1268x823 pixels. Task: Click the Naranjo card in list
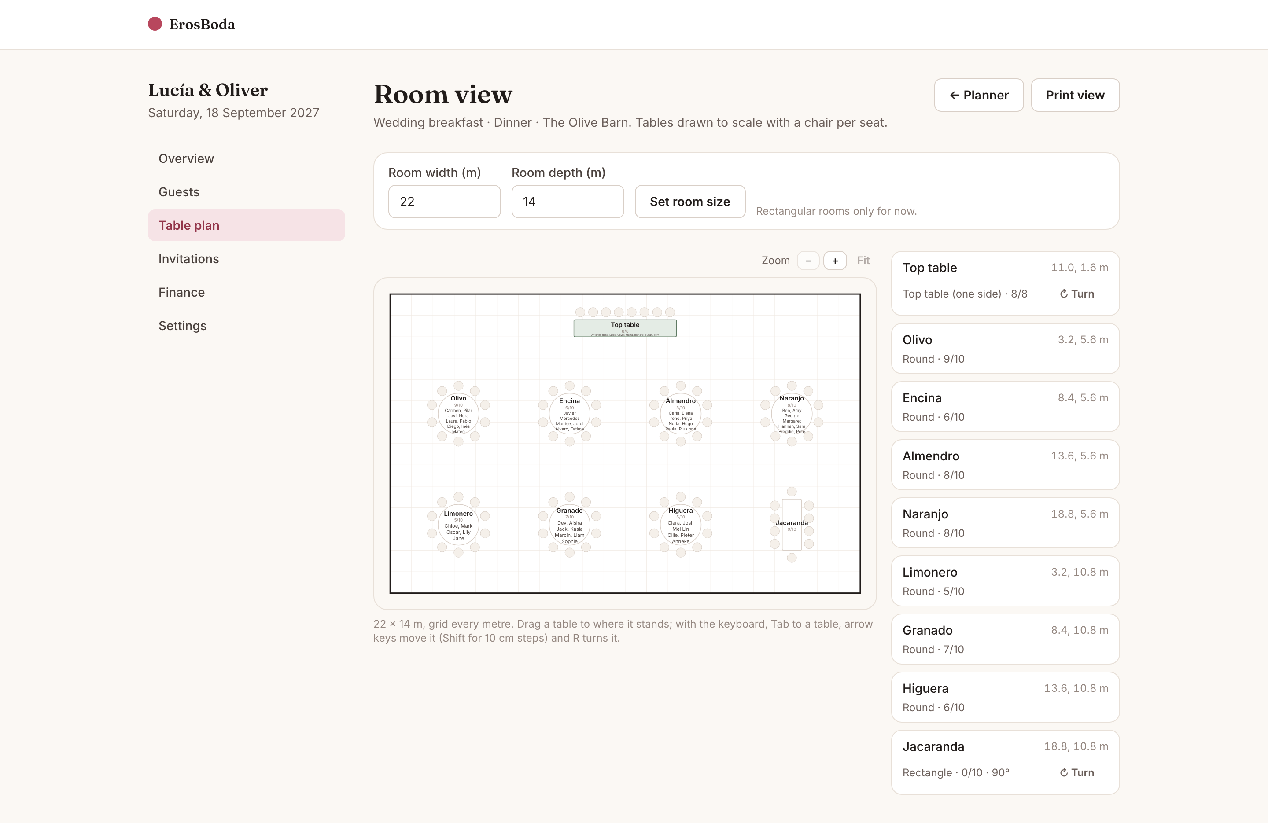click(1005, 522)
